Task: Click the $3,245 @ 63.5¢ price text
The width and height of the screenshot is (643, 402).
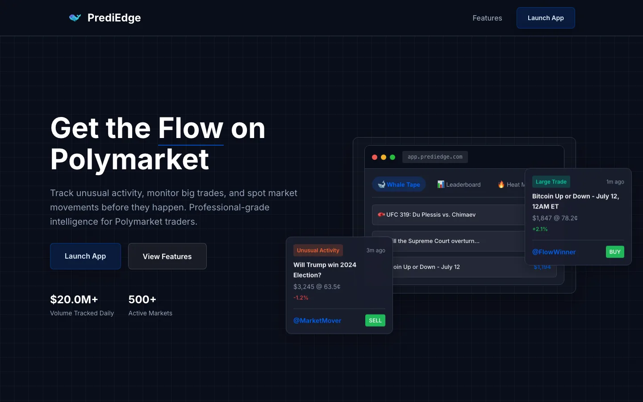Action: (x=317, y=287)
